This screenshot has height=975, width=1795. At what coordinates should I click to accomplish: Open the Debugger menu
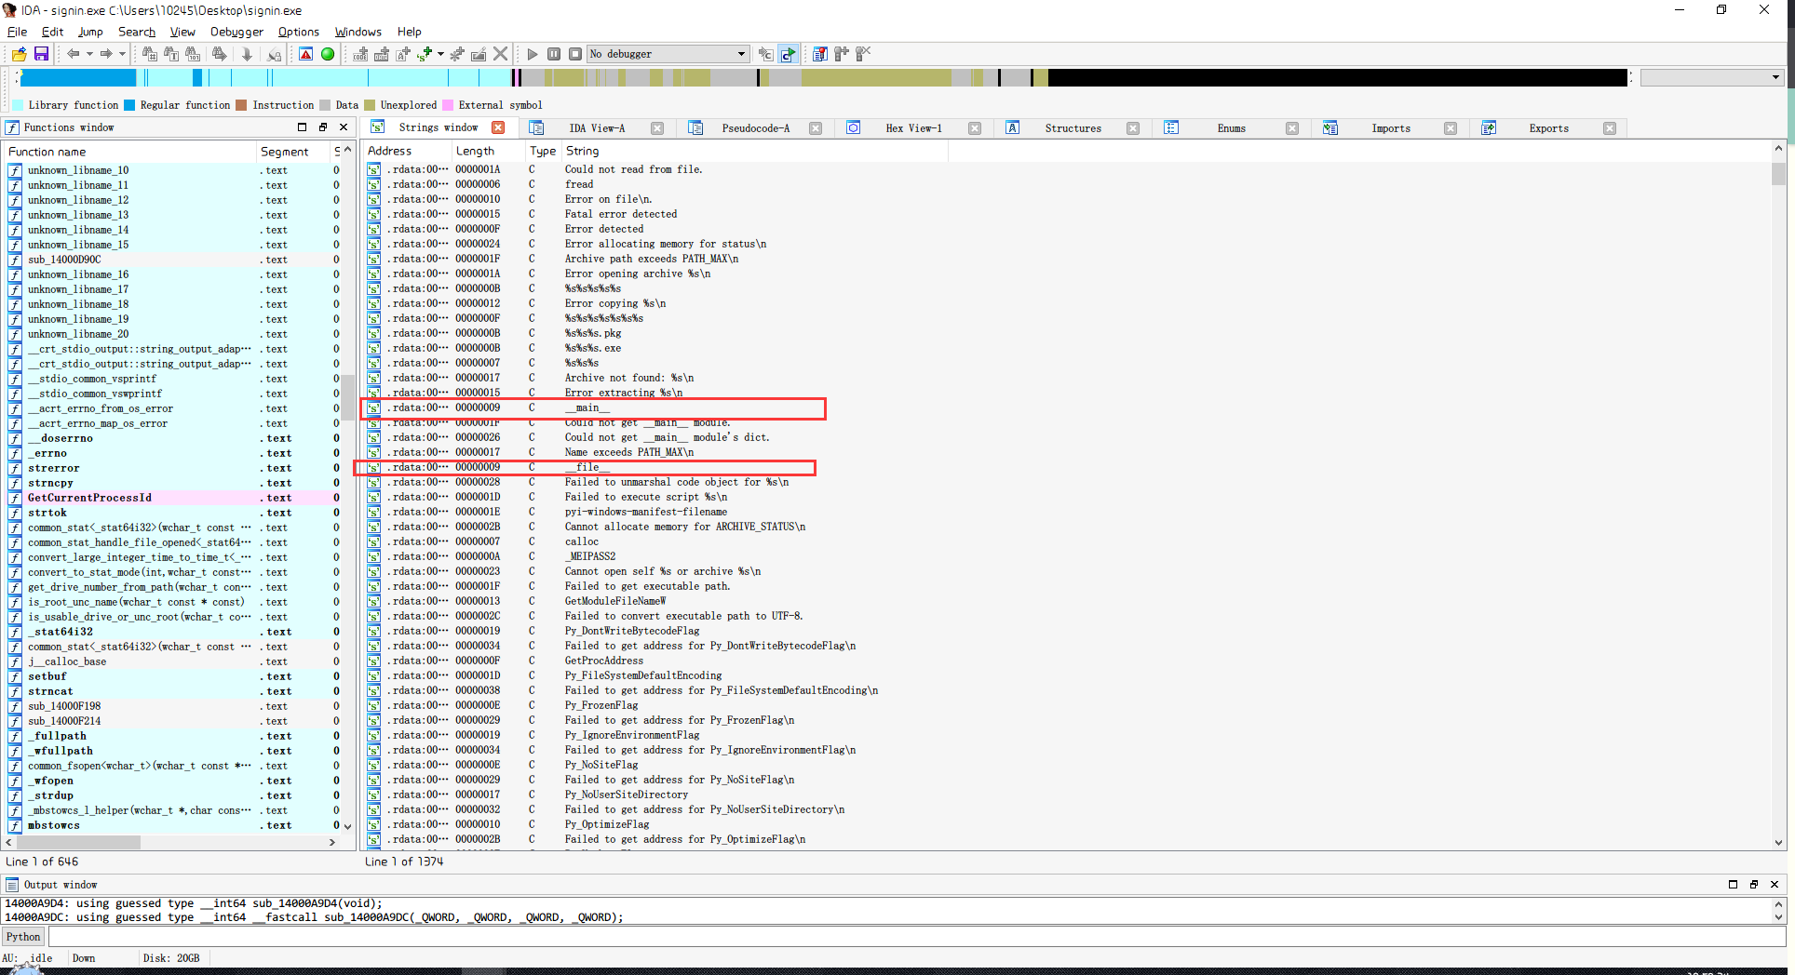click(236, 31)
